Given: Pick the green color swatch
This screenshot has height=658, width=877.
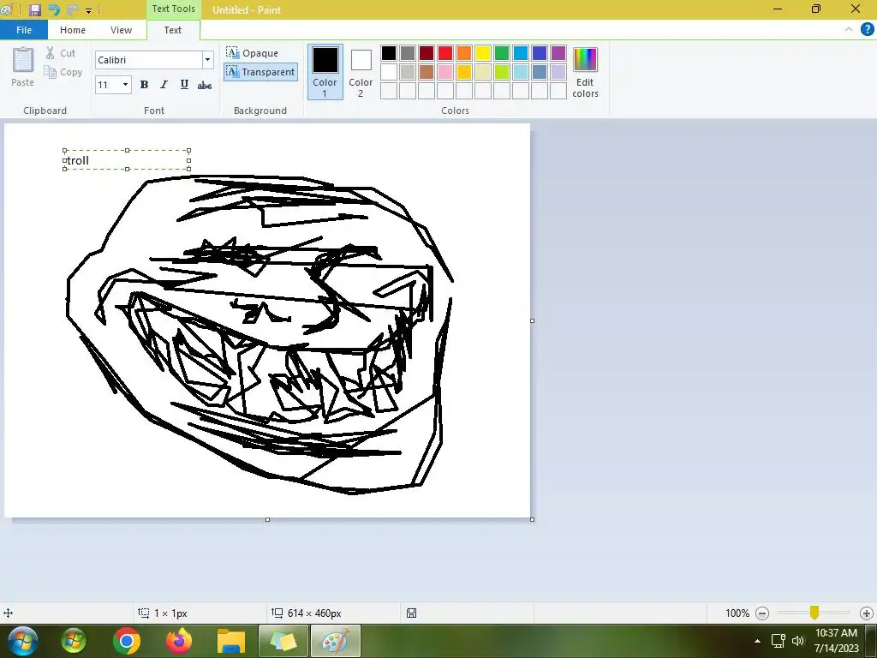Looking at the screenshot, I should click(x=502, y=53).
